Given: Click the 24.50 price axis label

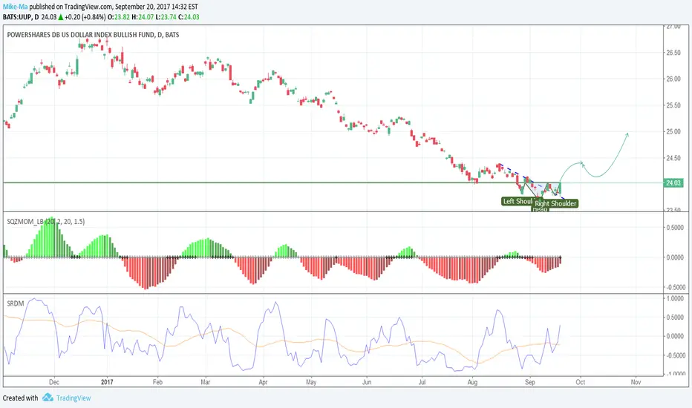Looking at the screenshot, I should click(x=673, y=158).
